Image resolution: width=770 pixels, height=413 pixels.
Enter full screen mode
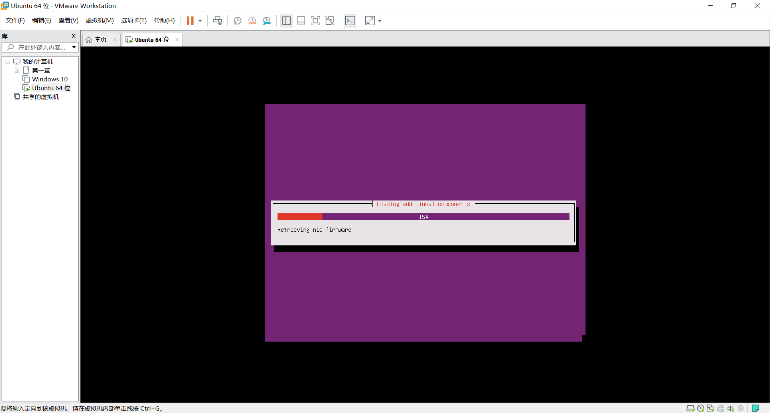[316, 21]
